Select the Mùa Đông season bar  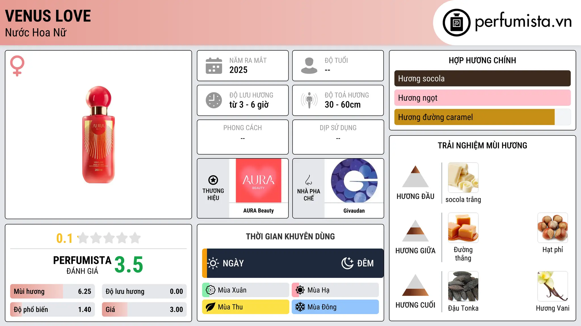(335, 307)
